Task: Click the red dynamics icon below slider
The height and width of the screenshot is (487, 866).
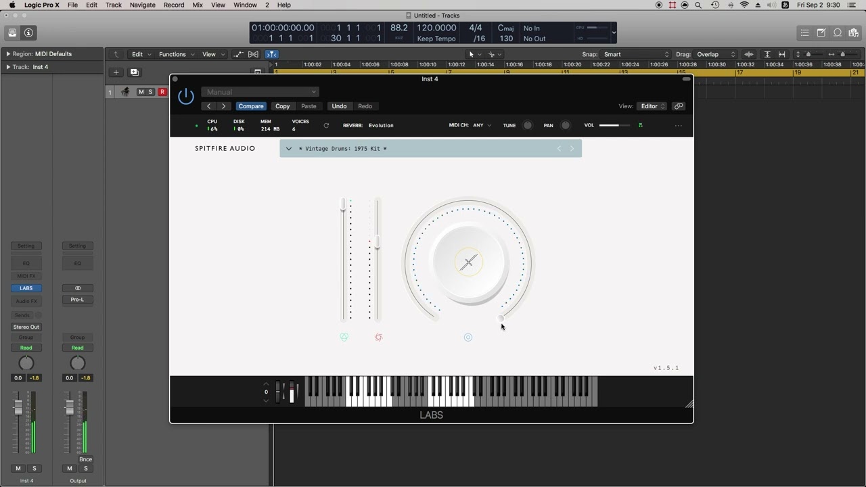Action: pos(379,338)
